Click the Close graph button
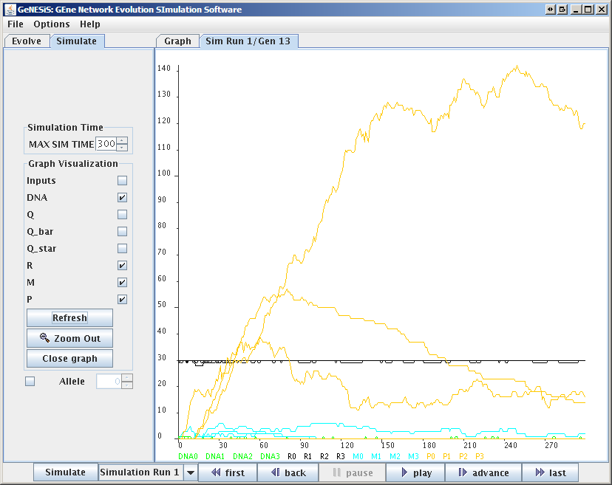 (x=69, y=358)
